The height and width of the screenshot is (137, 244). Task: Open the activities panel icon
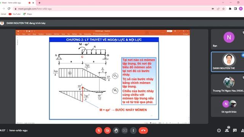(x=242, y=131)
